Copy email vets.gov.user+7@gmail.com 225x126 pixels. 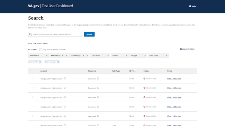(65, 116)
